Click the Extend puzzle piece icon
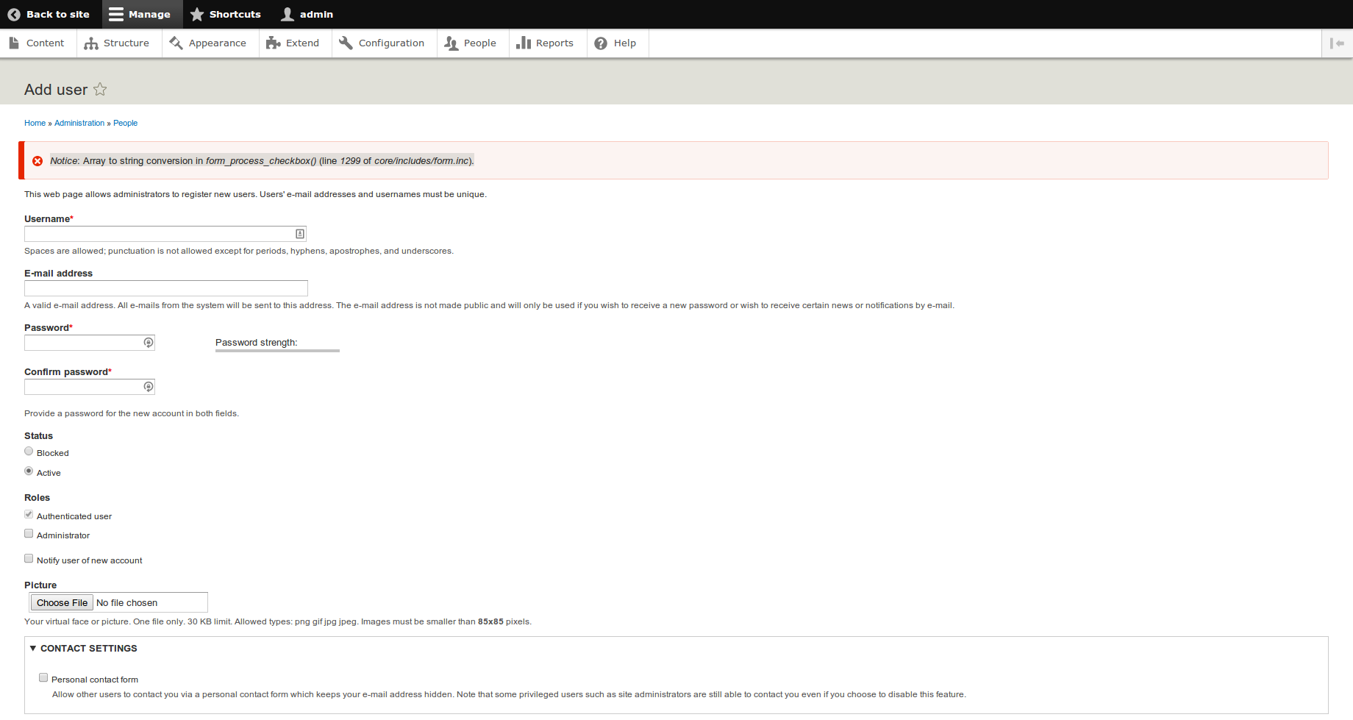 coord(274,43)
